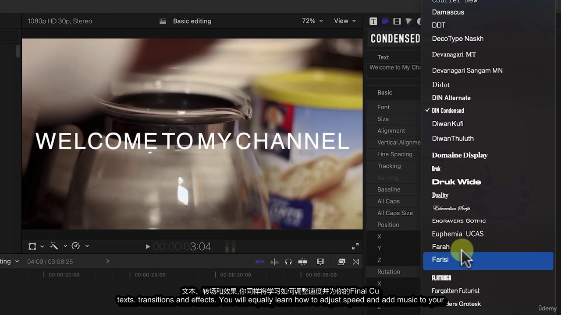This screenshot has width=561, height=315.
Task: Click the clapperboard icon beside Basic editing
Action: 163,21
